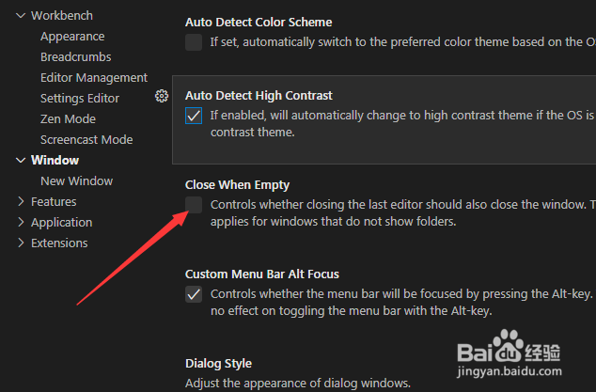Select Screencast Mode in the sidebar
This screenshot has width=596, height=392.
pyautogui.click(x=86, y=140)
